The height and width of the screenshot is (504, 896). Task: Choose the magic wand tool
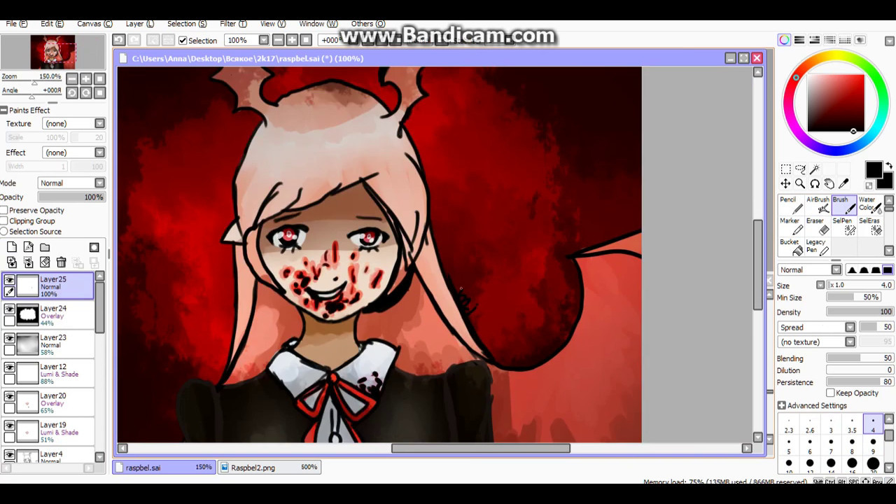815,169
